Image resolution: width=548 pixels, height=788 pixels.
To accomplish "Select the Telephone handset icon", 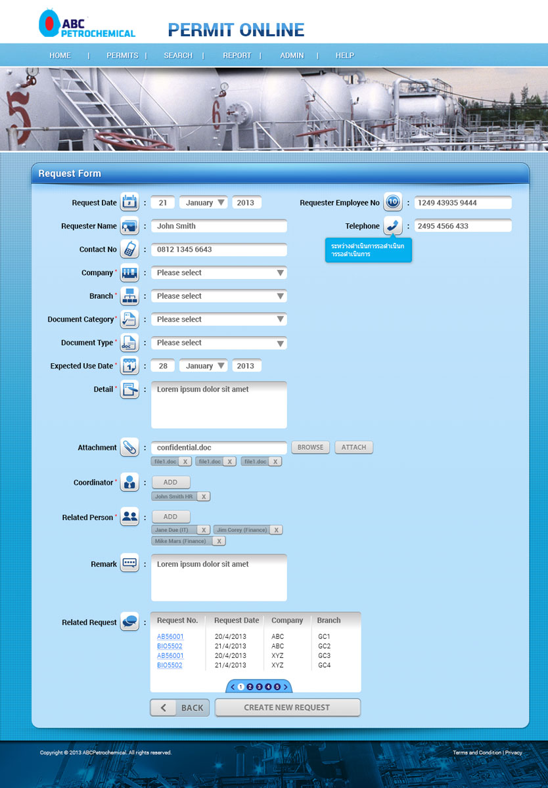I will point(392,225).
